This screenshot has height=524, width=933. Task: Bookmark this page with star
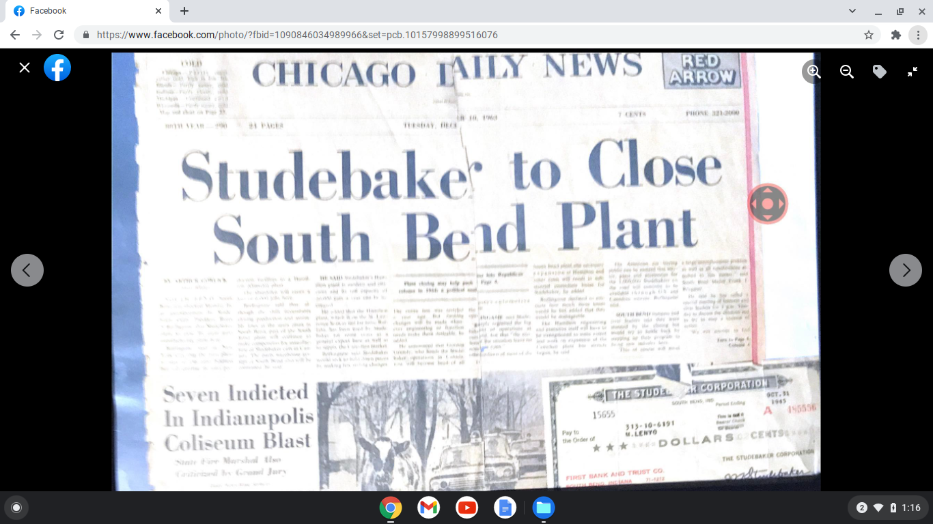click(x=869, y=35)
